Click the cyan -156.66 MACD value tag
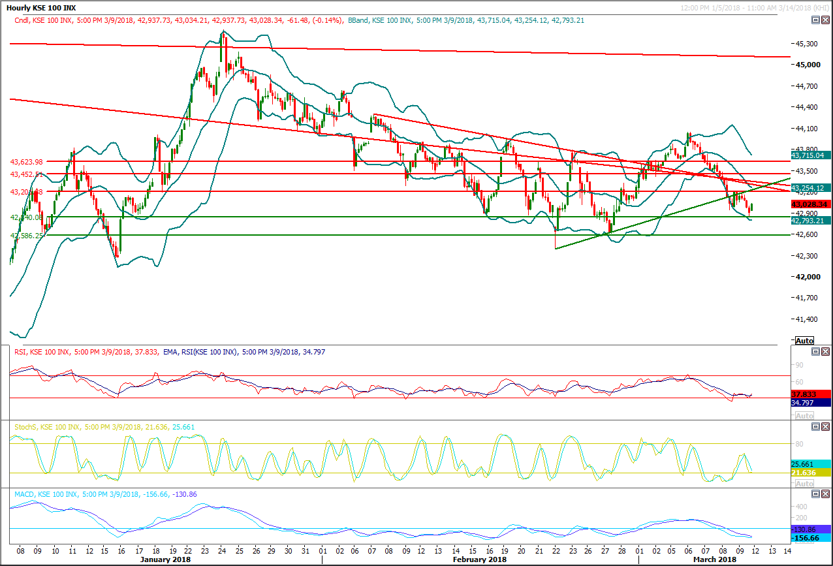This screenshot has width=833, height=566. [x=809, y=537]
